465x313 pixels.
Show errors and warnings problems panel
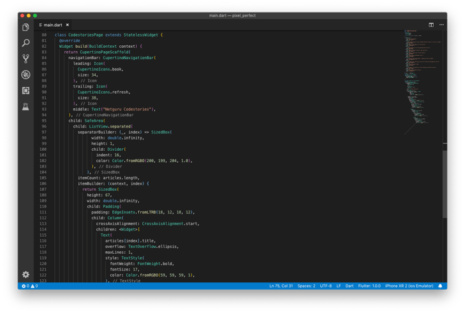[x=30, y=286]
